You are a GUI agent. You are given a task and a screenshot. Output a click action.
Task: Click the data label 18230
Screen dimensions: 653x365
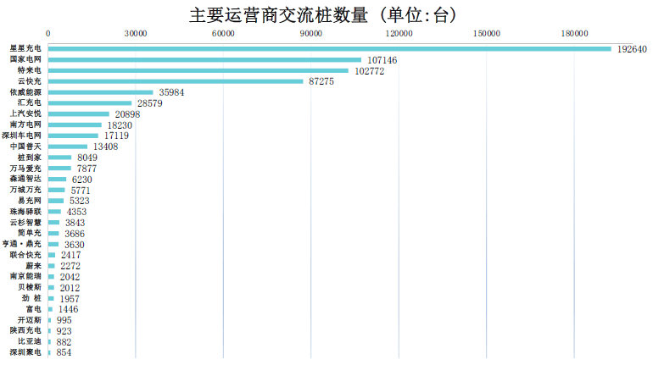(120, 125)
